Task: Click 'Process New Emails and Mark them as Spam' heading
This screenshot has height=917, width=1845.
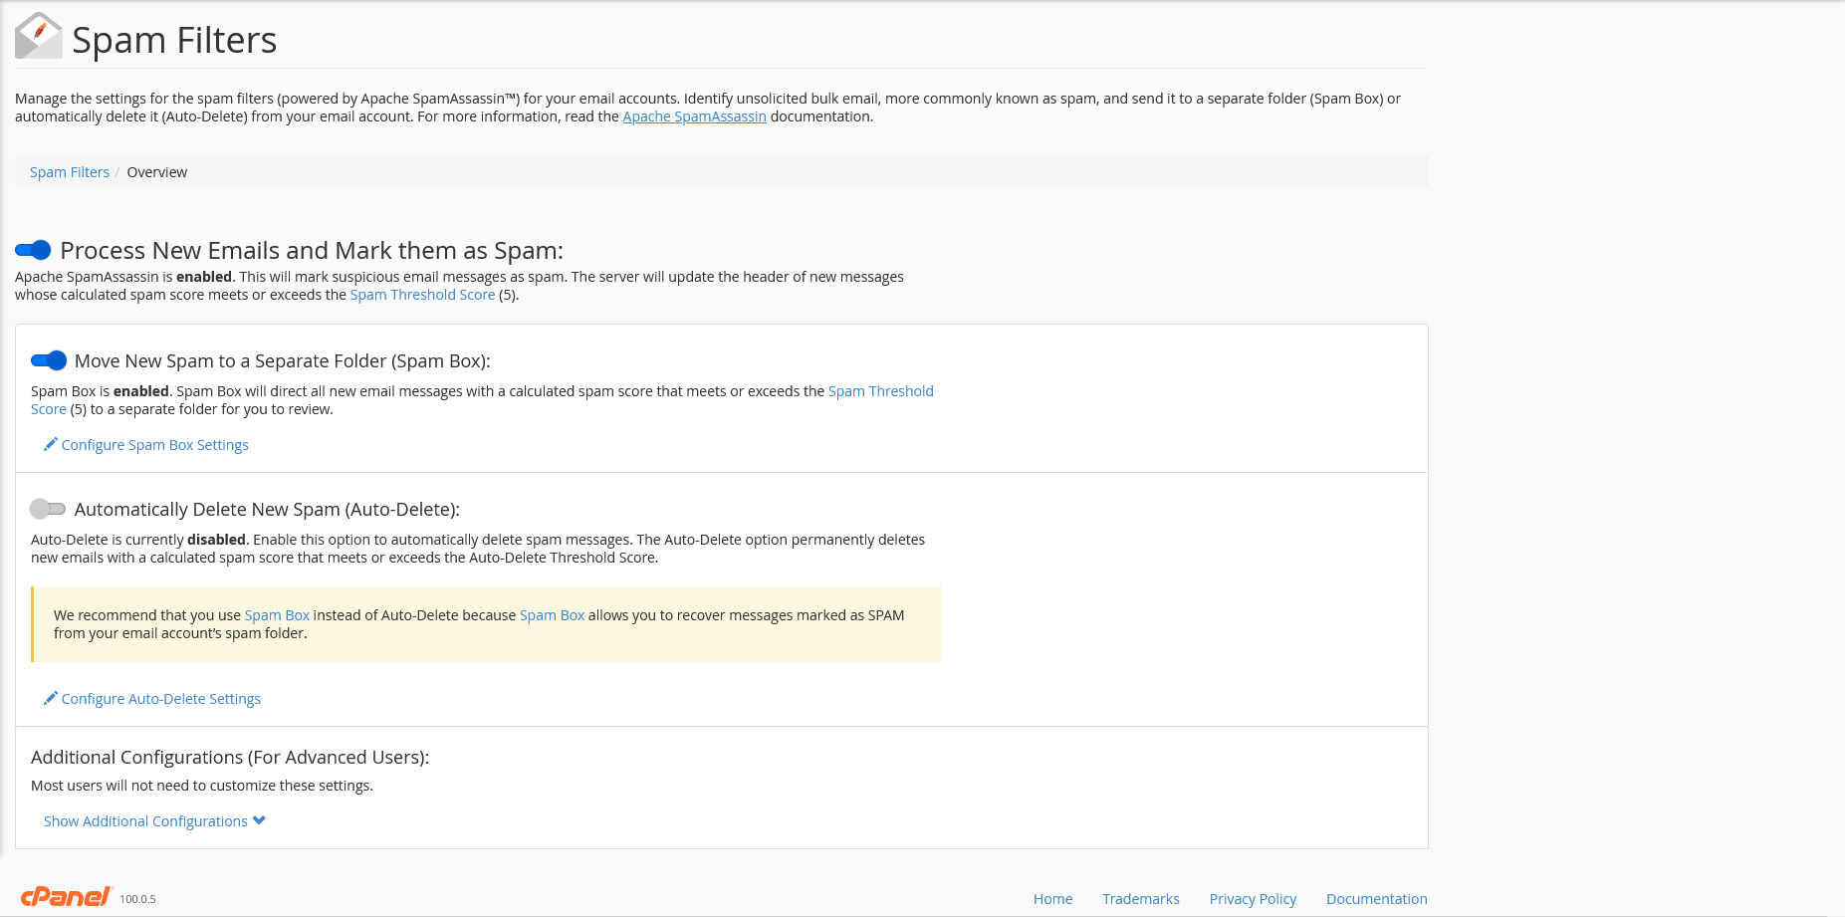Action: (x=312, y=250)
